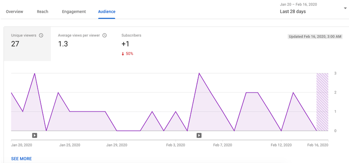This screenshot has height=163, width=349.
Task: Click the Updated Feb 16, 2020, 3:00 AM label
Action: [x=315, y=37]
